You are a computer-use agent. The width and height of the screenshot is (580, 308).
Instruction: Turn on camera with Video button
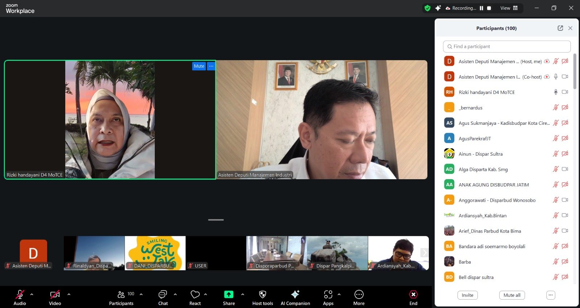click(55, 295)
